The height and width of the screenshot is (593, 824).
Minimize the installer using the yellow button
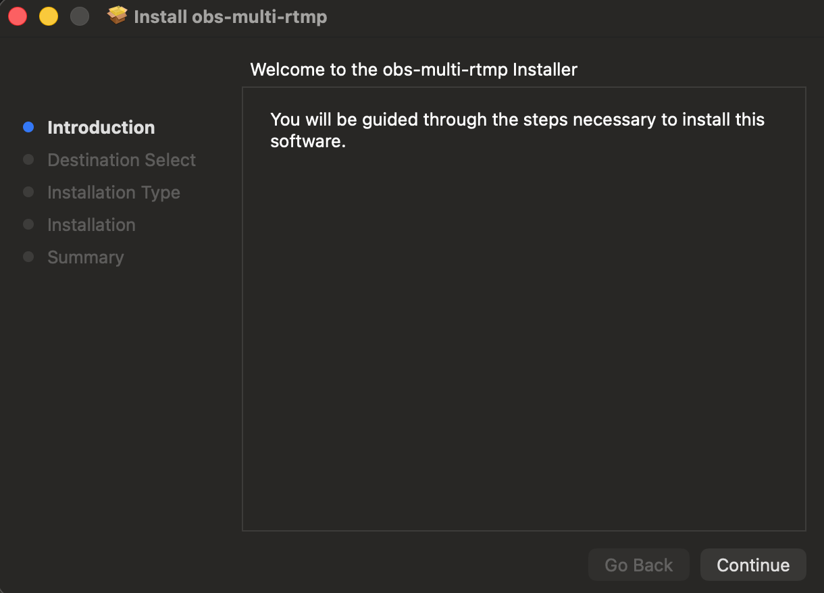pyautogui.click(x=49, y=16)
